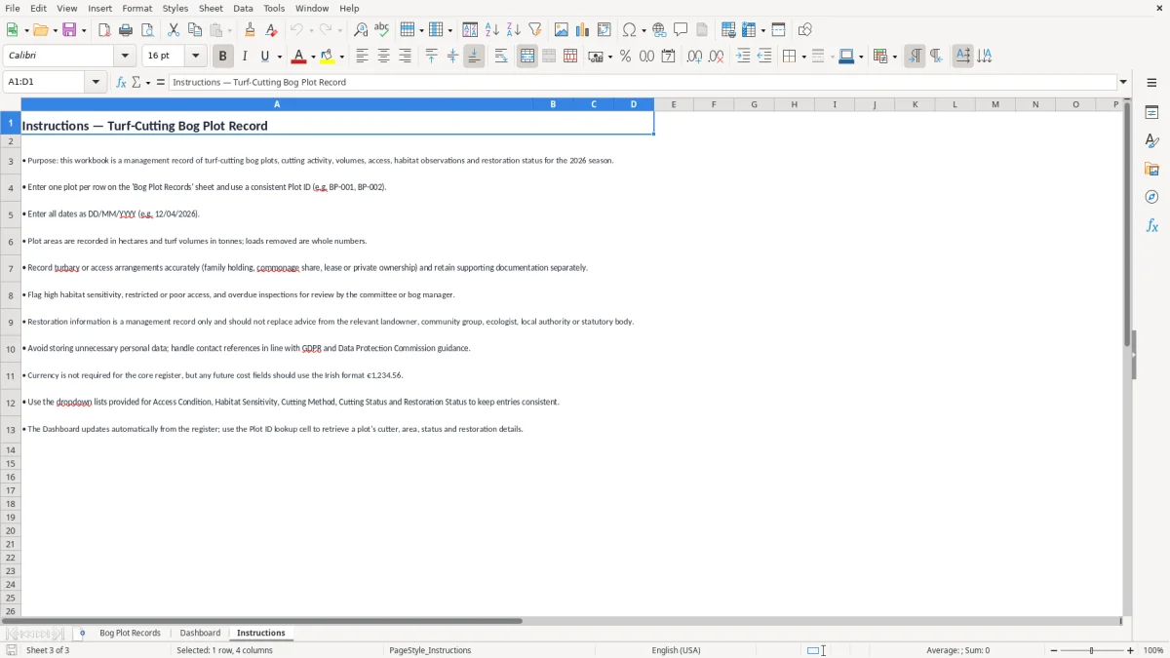Viewport: 1170px width, 658px height.
Task: Format as percent
Action: 625,57
